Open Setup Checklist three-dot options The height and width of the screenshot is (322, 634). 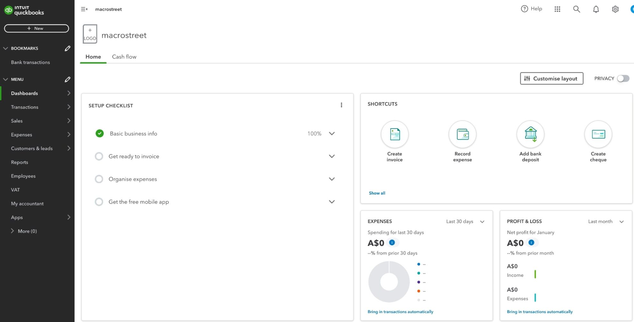point(341,105)
